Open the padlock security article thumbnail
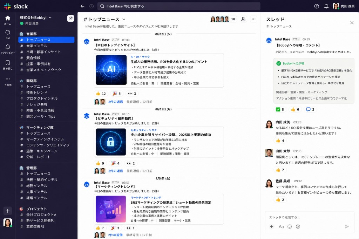Screen dimensions: 359x239 tap(111, 142)
